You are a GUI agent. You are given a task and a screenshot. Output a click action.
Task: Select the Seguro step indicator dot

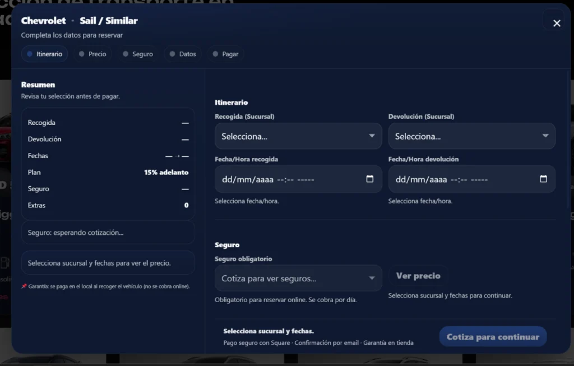click(126, 54)
